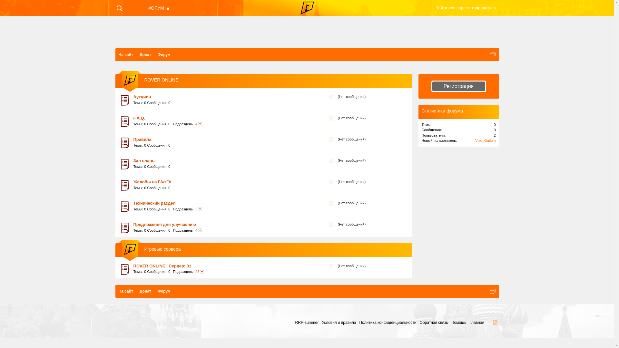Open Помощь footer link
The width and height of the screenshot is (619, 348).
pyautogui.click(x=458, y=323)
